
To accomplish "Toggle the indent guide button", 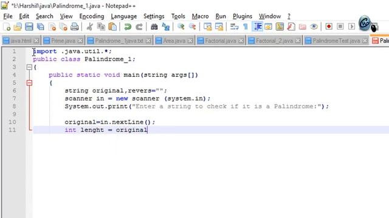I will 257,27.
